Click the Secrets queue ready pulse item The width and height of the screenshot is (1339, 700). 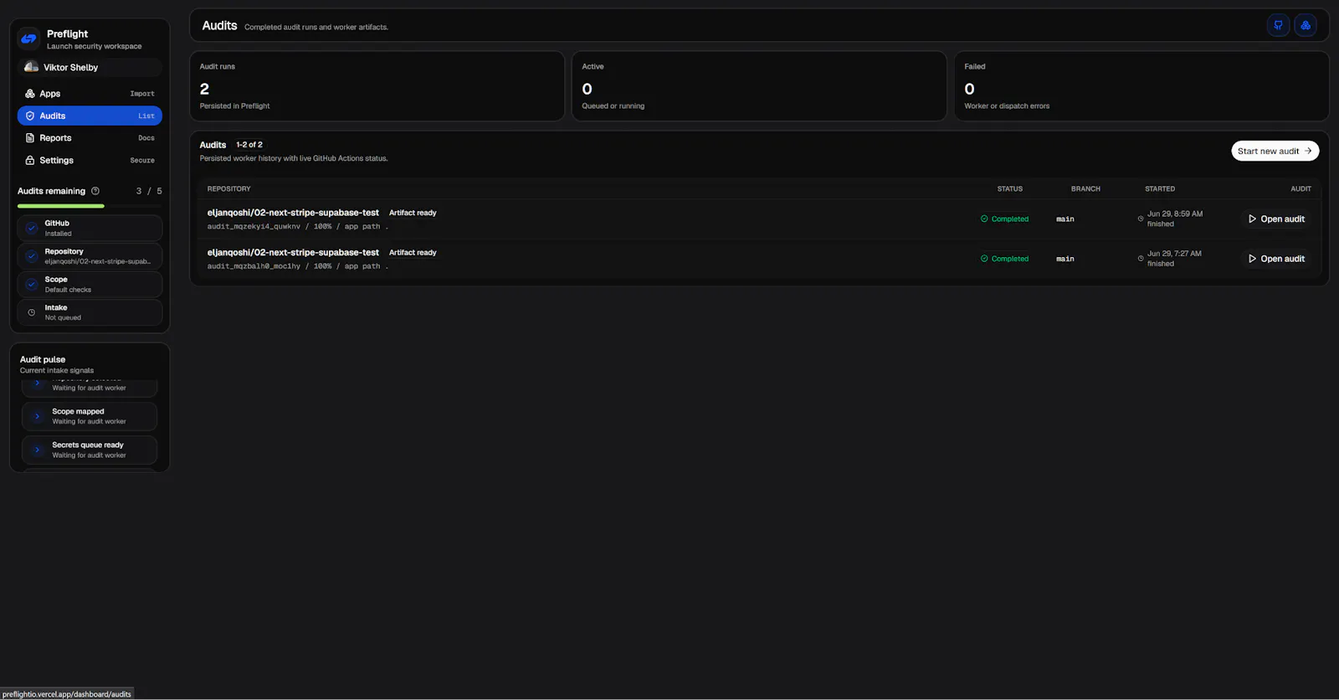(90, 450)
